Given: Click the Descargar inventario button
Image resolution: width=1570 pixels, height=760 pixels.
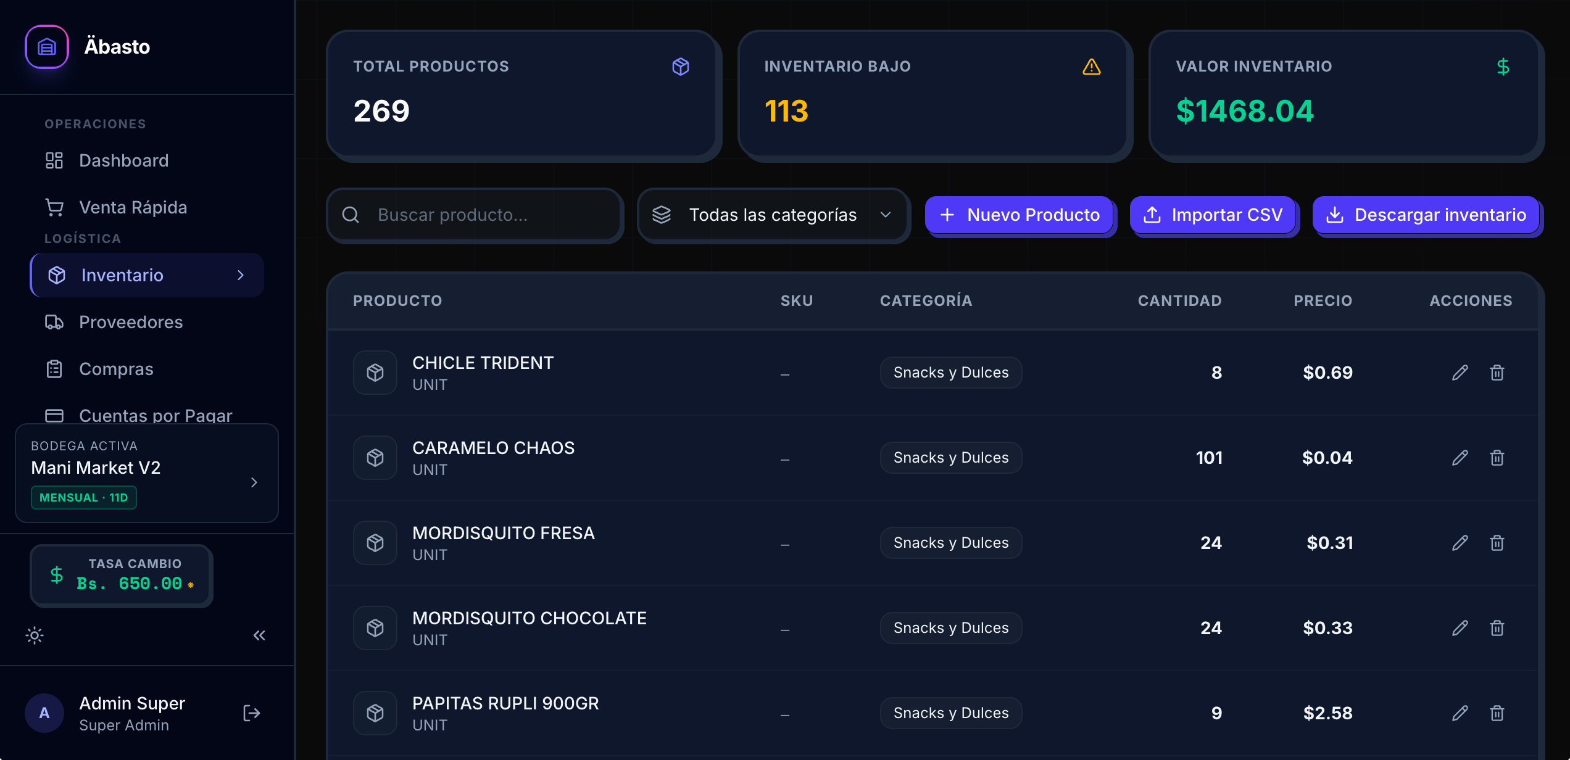Looking at the screenshot, I should [1426, 215].
